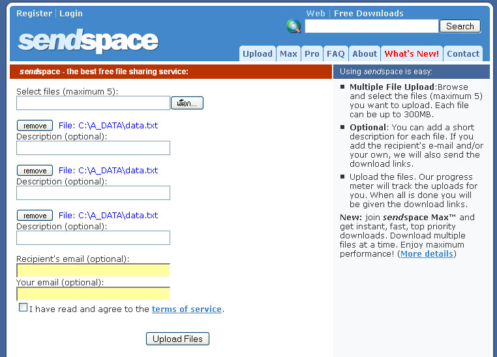The height and width of the screenshot is (357, 497).
Task: Click 'Select files (maximum 5):' label
Action: [67, 91]
